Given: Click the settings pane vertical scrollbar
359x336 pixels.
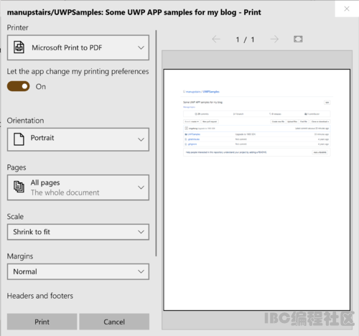Looking at the screenshot, I should [156, 143].
